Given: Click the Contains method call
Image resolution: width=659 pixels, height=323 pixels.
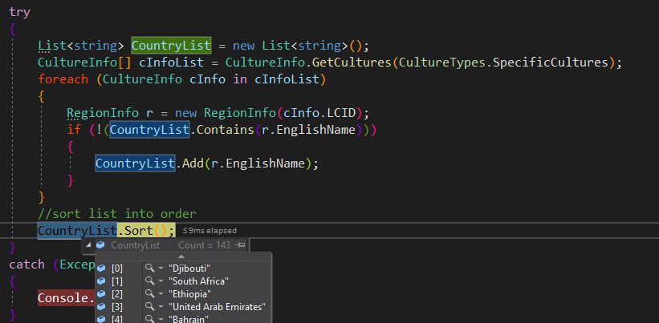Looking at the screenshot, I should [x=226, y=130].
